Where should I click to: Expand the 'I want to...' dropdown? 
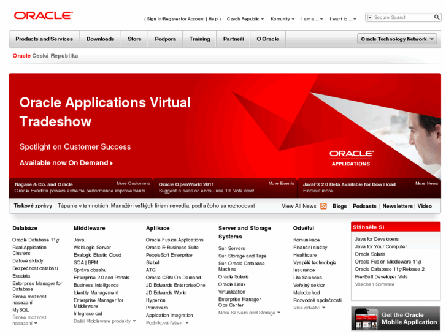tap(343, 19)
